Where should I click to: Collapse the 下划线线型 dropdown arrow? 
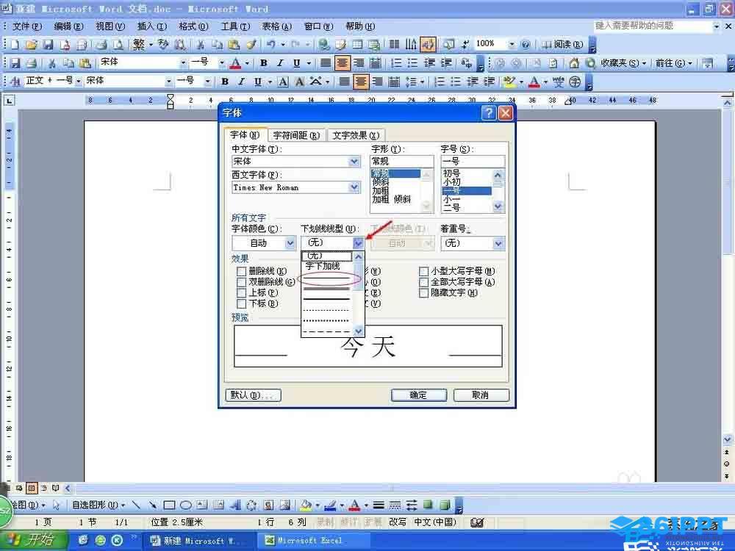(358, 242)
